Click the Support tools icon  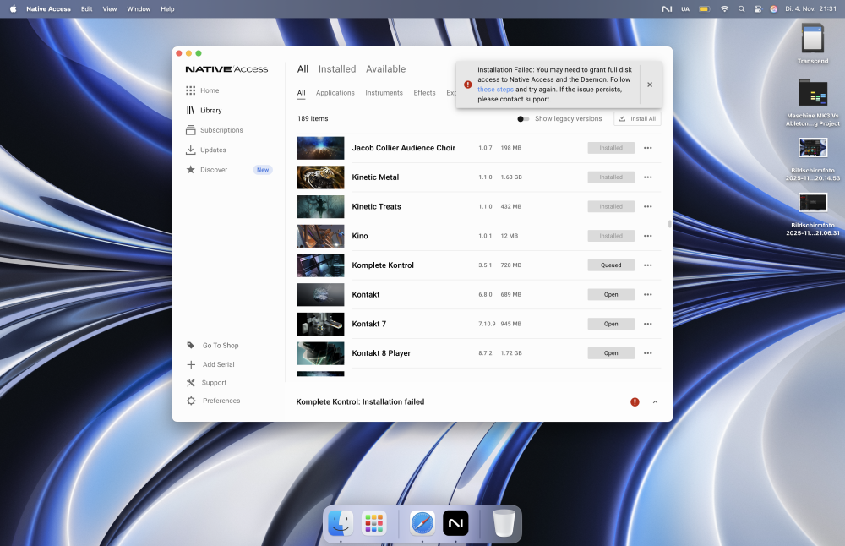(191, 383)
